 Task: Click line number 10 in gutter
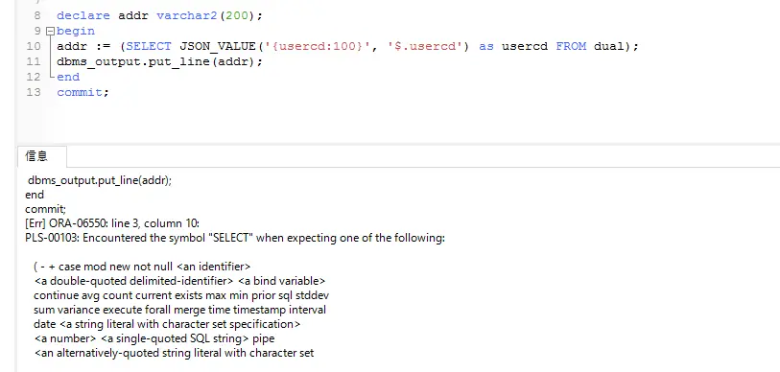[34, 46]
